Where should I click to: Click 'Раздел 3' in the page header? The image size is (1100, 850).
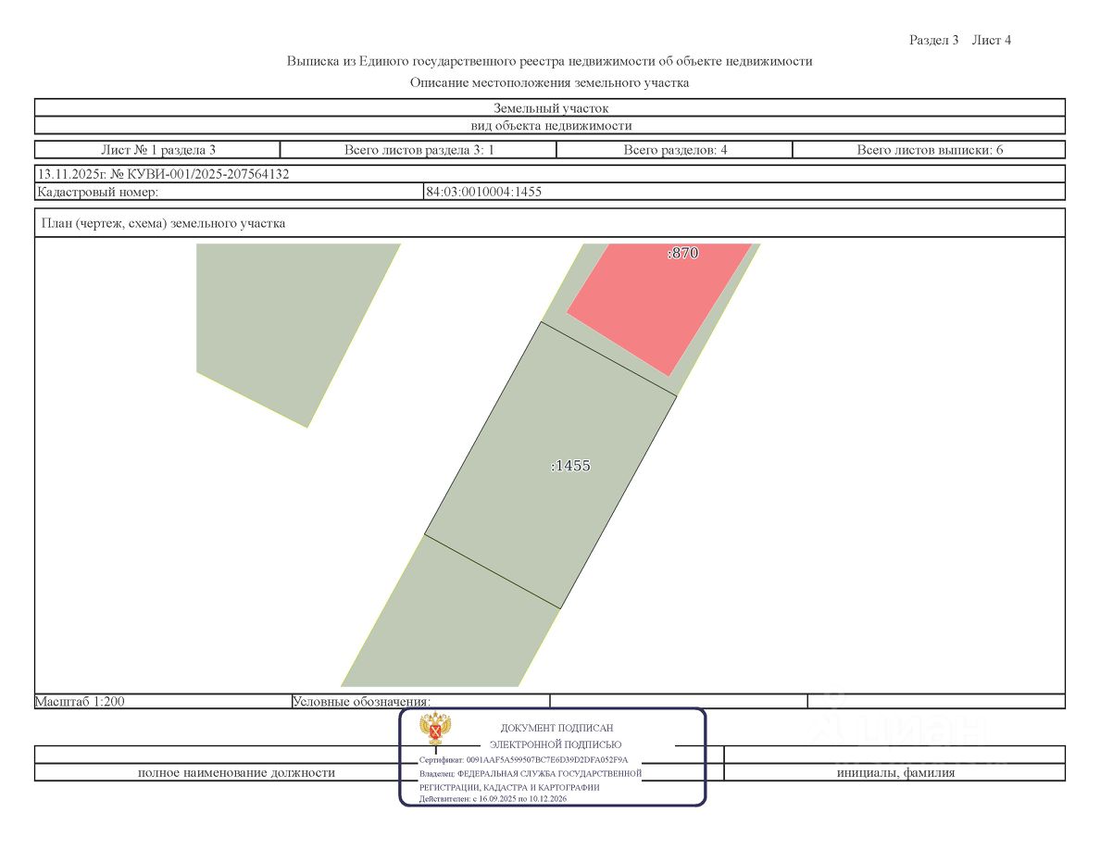[933, 40]
